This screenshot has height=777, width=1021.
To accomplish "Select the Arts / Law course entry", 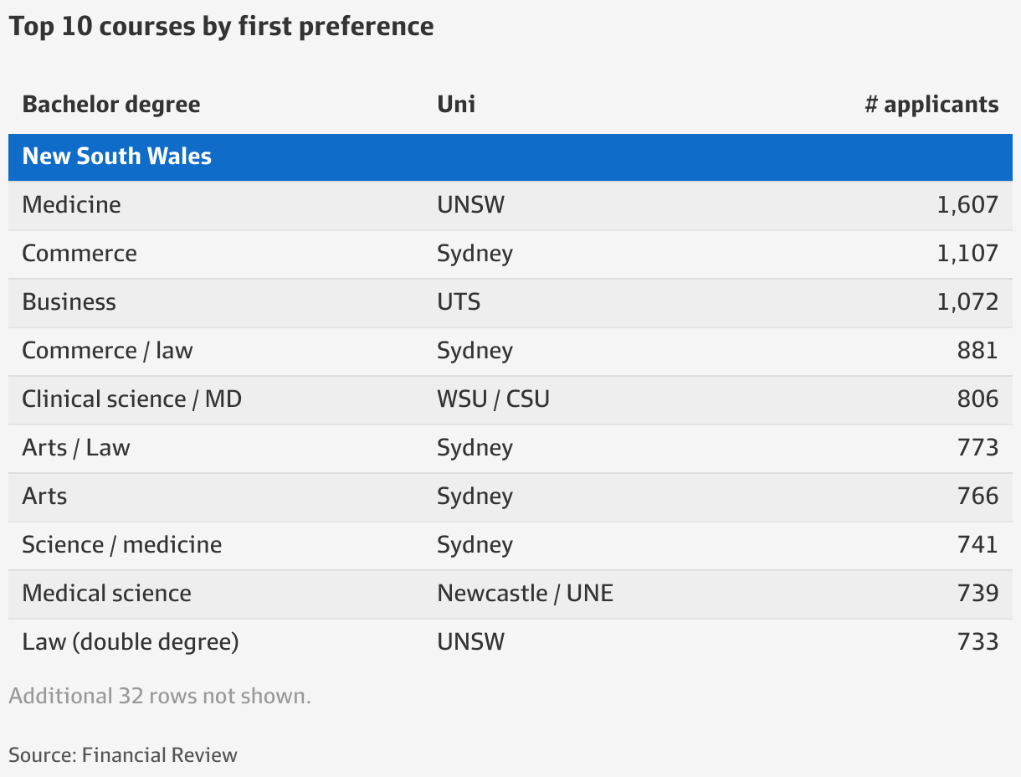I will 75,448.
